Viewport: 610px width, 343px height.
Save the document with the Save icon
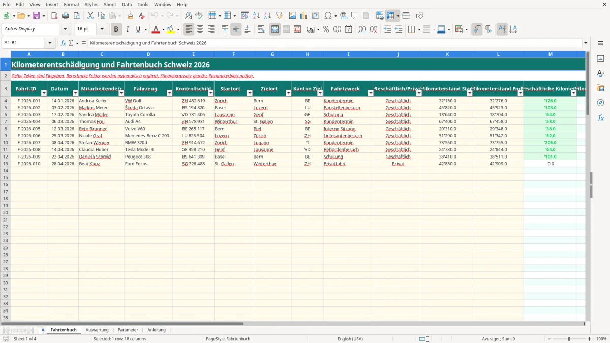tap(36, 16)
